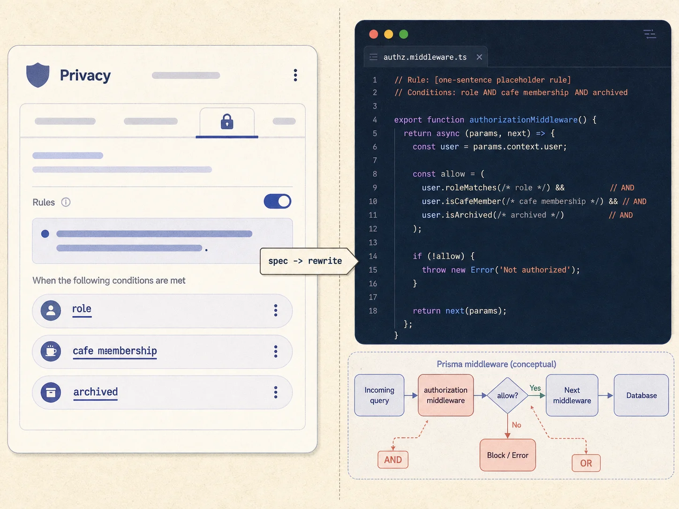Screen dimensions: 679x509
Task: Select the Next middleware node
Action: (x=572, y=395)
